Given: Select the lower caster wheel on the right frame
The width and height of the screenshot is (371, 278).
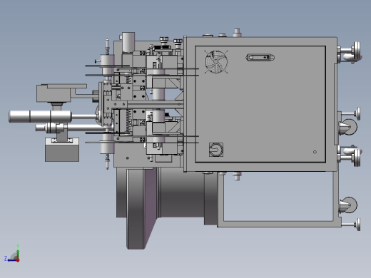Looking at the screenshot, I should point(348,205).
